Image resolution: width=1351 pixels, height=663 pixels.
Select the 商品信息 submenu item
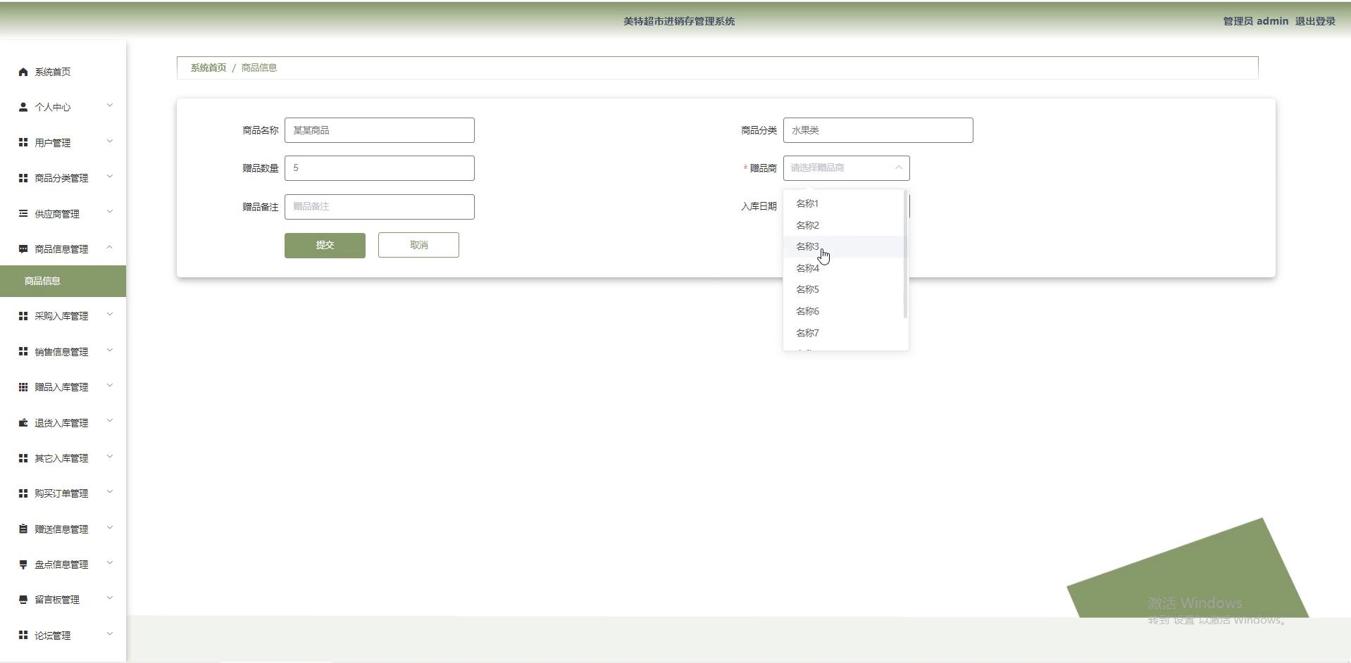[x=63, y=281]
